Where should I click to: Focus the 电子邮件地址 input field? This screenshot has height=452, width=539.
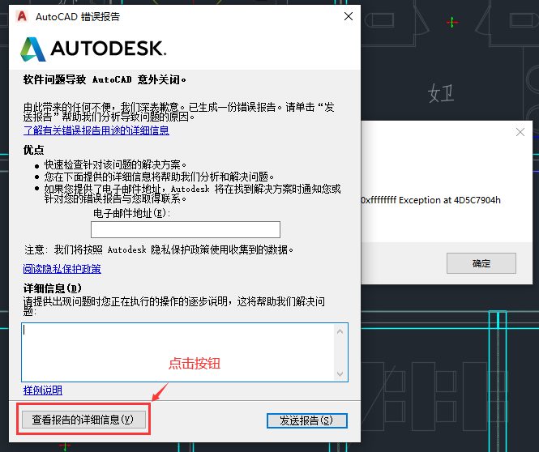(185, 229)
